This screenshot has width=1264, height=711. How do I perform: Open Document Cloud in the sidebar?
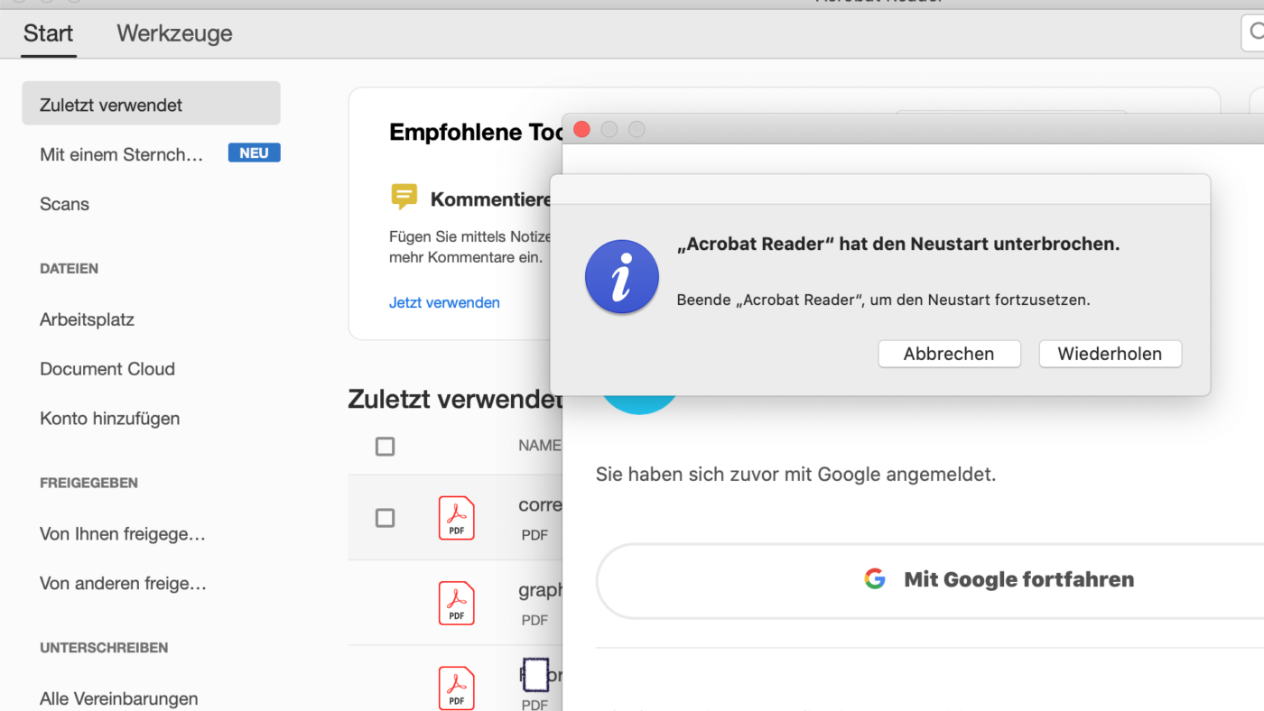point(107,369)
